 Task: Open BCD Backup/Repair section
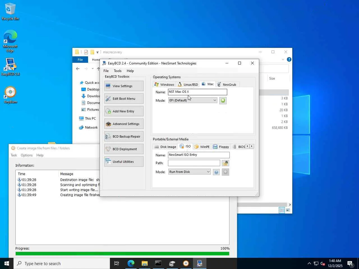coord(124,136)
